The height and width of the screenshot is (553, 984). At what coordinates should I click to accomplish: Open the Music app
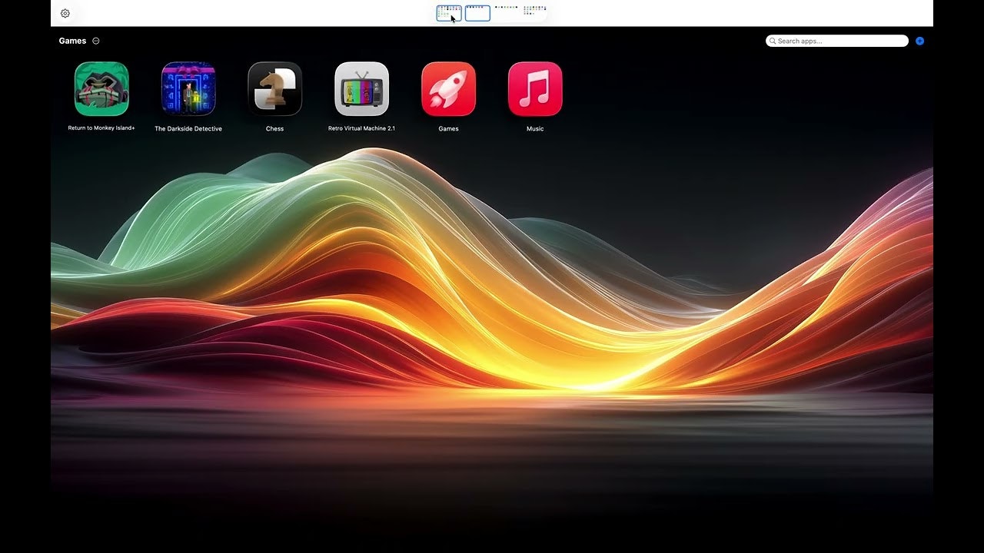[x=534, y=88]
